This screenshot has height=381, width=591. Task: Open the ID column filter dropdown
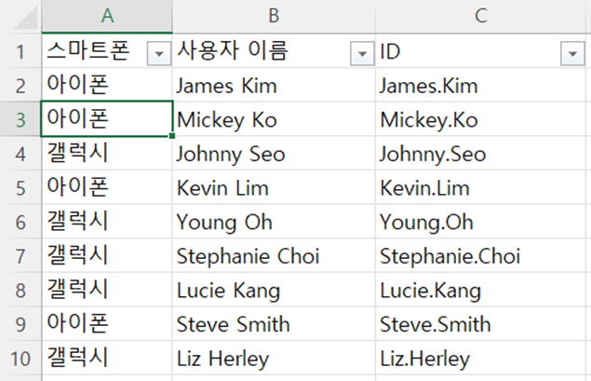(x=572, y=54)
